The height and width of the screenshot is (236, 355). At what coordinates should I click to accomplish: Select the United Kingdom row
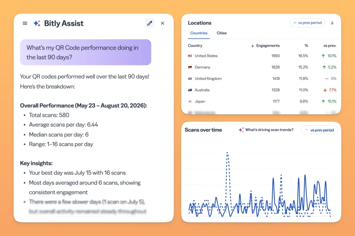(x=262, y=78)
